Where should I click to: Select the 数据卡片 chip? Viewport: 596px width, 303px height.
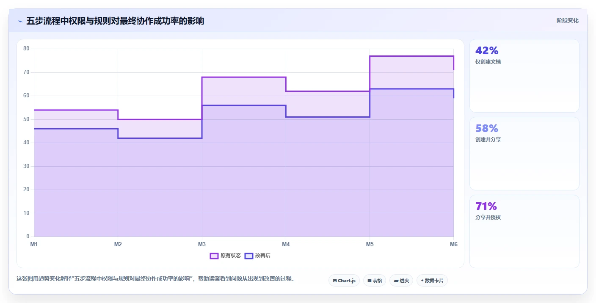pyautogui.click(x=432, y=281)
